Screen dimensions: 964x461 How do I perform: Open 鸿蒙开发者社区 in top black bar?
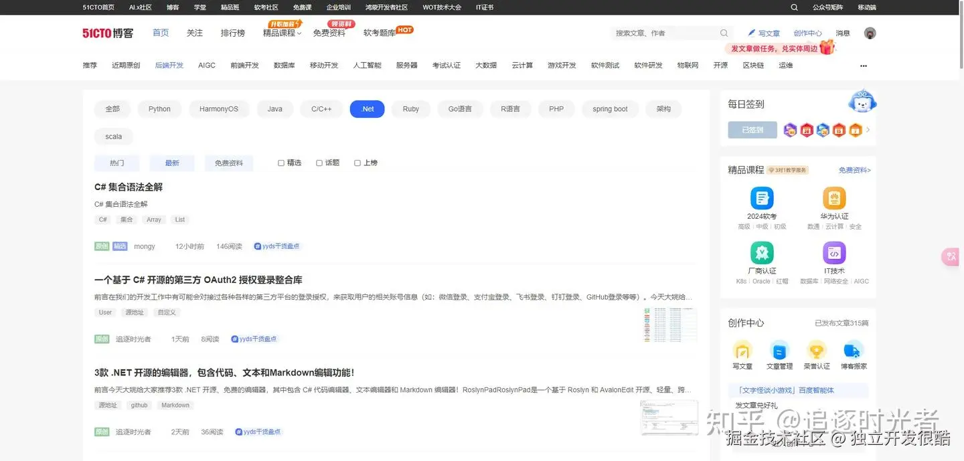(386, 7)
